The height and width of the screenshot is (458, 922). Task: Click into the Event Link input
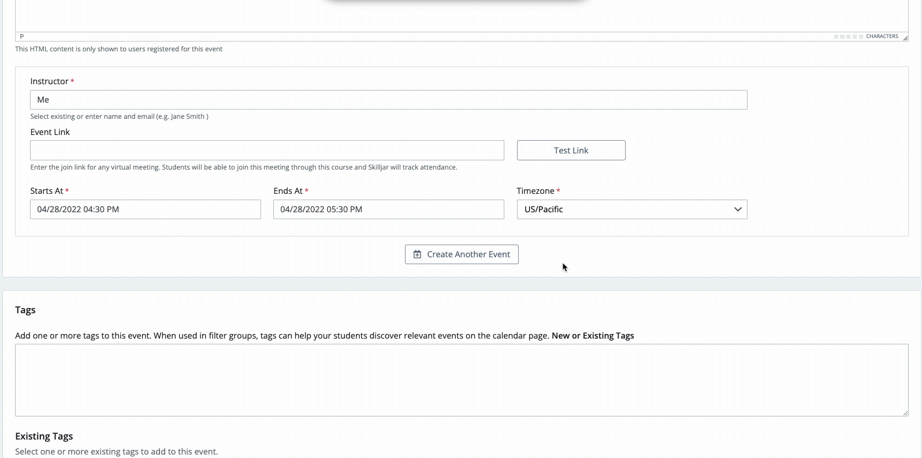pyautogui.click(x=267, y=151)
